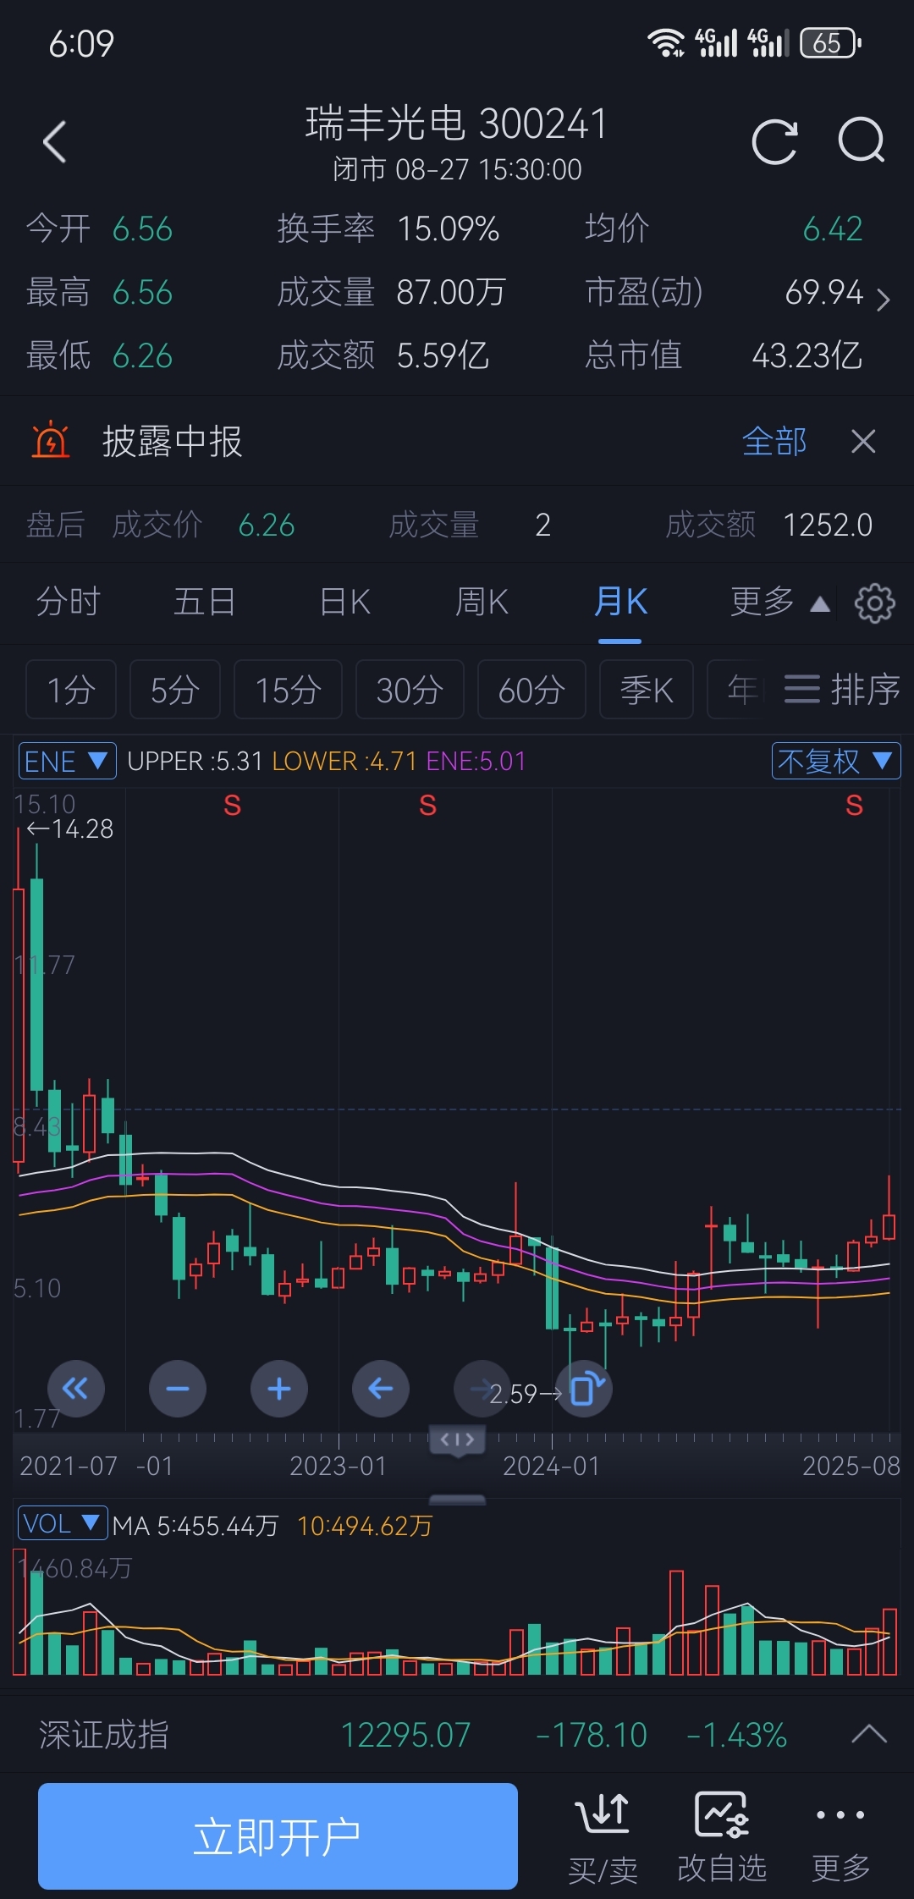Go back using the top-left arrow
This screenshot has height=1899, width=914.
point(55,141)
